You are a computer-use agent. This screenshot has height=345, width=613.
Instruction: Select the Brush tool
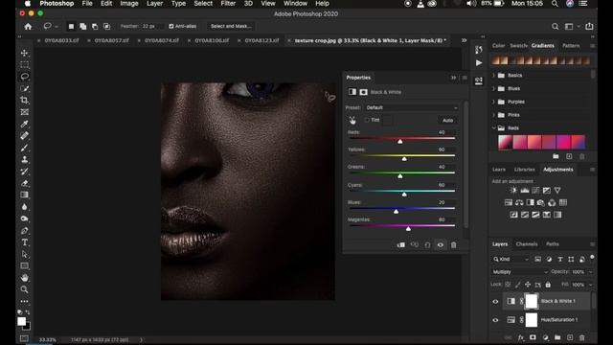(24, 148)
